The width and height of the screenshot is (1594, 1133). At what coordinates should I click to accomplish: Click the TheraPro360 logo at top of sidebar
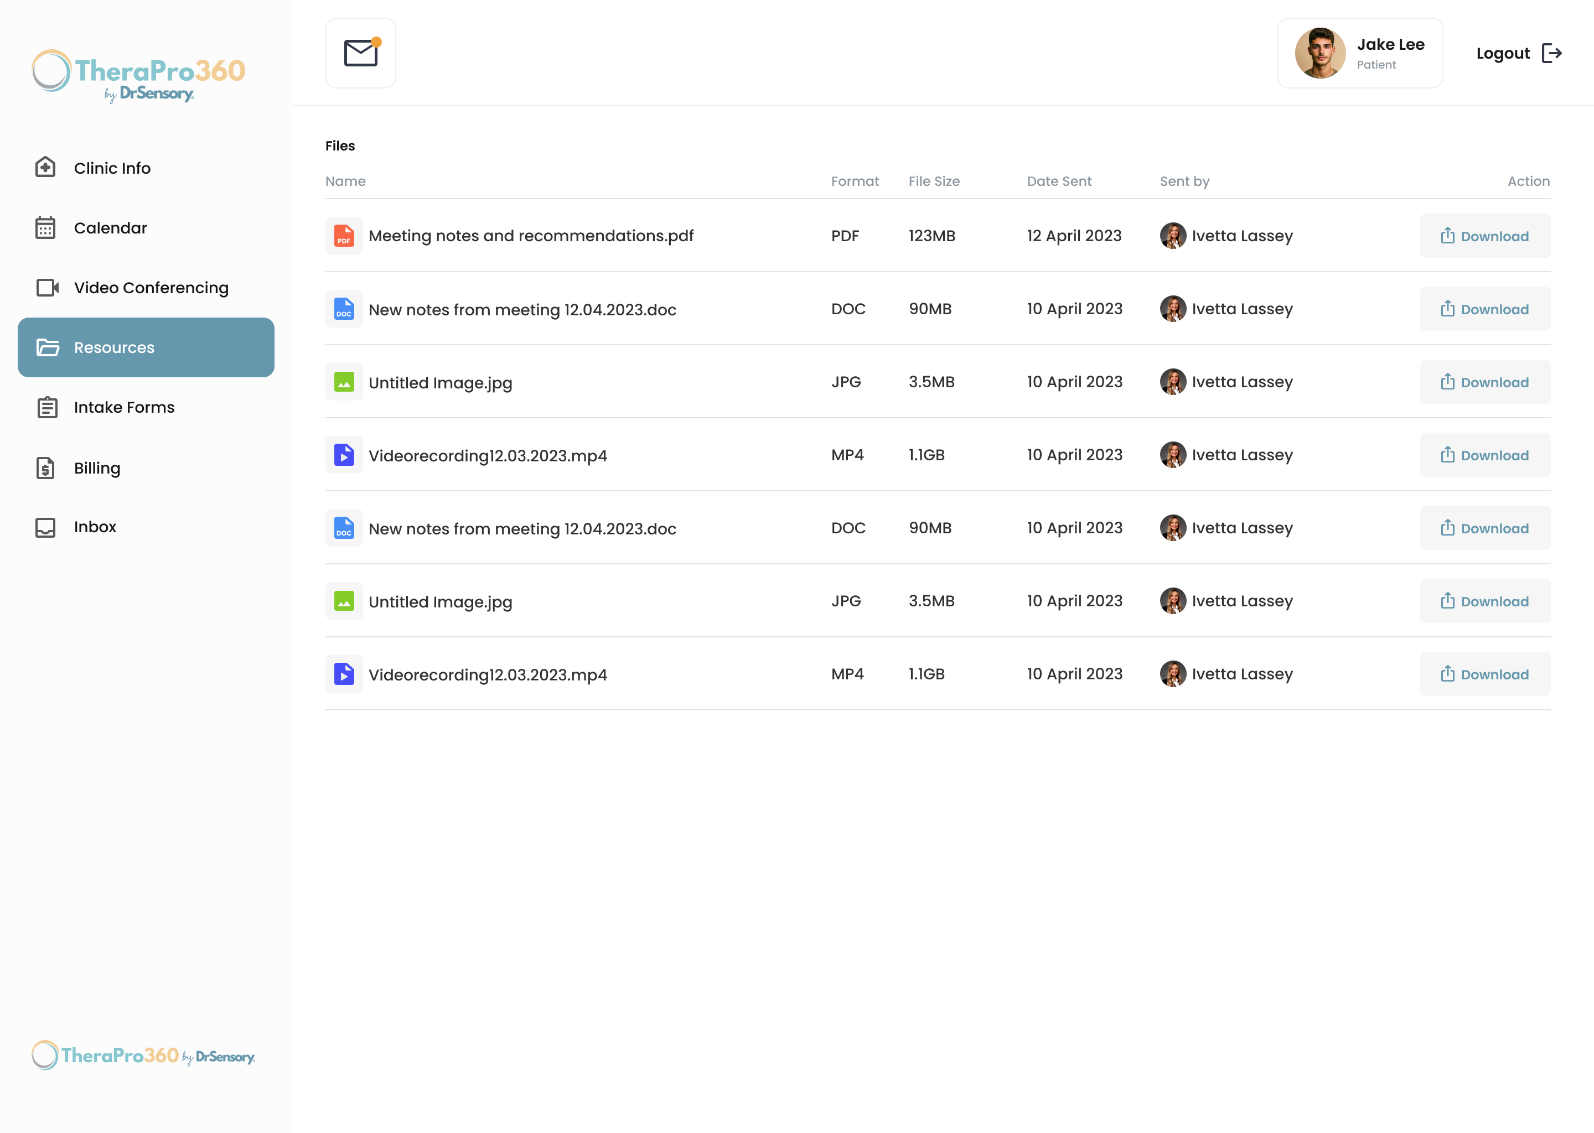(x=139, y=75)
